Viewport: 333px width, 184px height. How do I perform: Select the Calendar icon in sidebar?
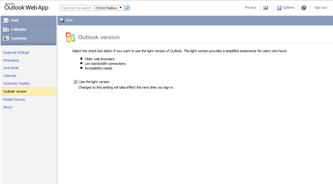6,29
